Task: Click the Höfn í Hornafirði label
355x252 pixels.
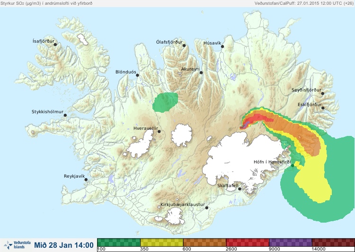Action: click(272, 162)
